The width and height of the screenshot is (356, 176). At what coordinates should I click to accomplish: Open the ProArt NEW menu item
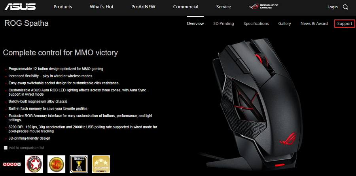tap(143, 7)
